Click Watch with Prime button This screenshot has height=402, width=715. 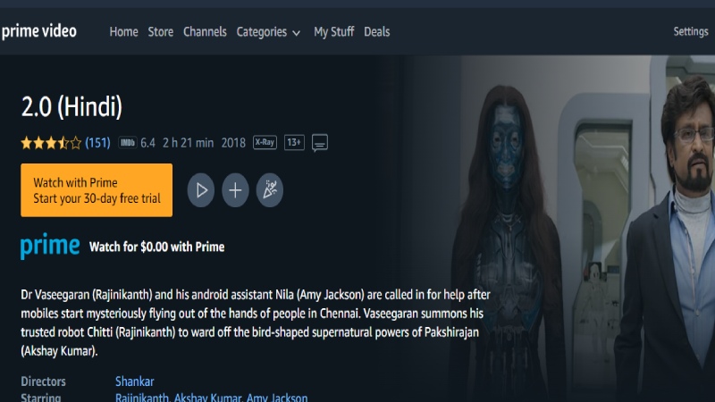coord(97,190)
